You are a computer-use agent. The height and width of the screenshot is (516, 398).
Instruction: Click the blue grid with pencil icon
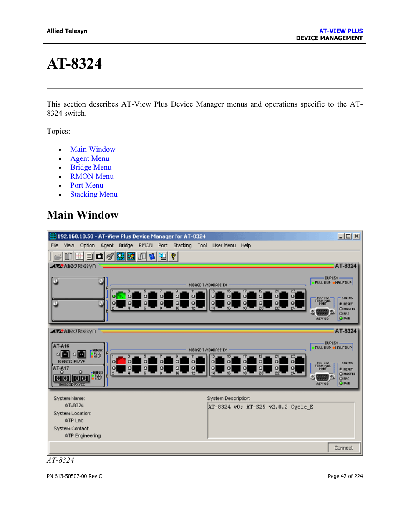tap(131, 257)
